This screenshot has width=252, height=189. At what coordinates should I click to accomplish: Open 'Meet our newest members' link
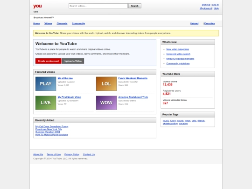coord(180,59)
